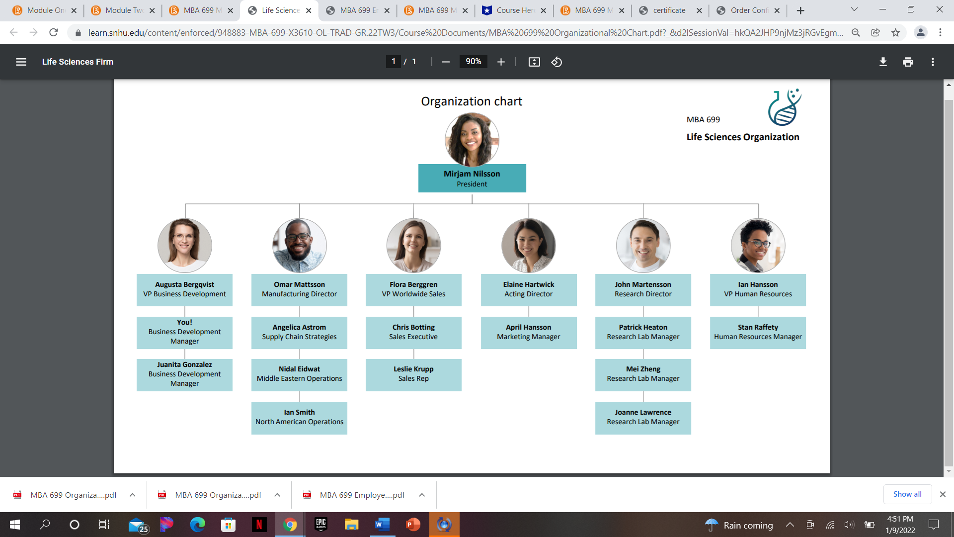Switch to the certificate tab
954x537 pixels.
669,10
